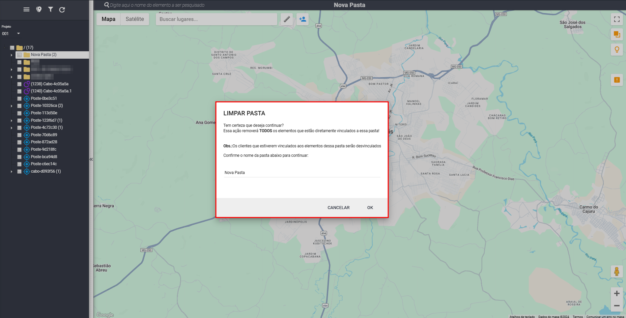Switch to Satélite view
The height and width of the screenshot is (318, 626).
pyautogui.click(x=135, y=19)
